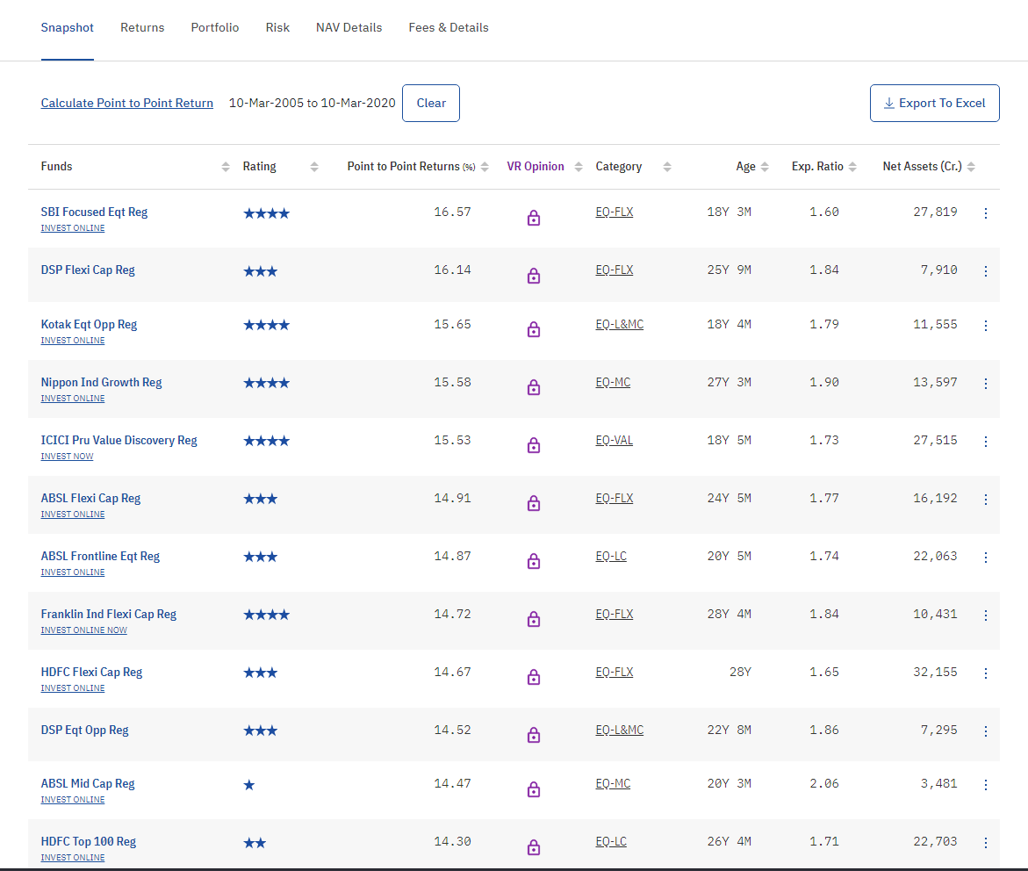Image resolution: width=1028 pixels, height=871 pixels.
Task: Switch to the Portfolio tab
Action: click(215, 27)
